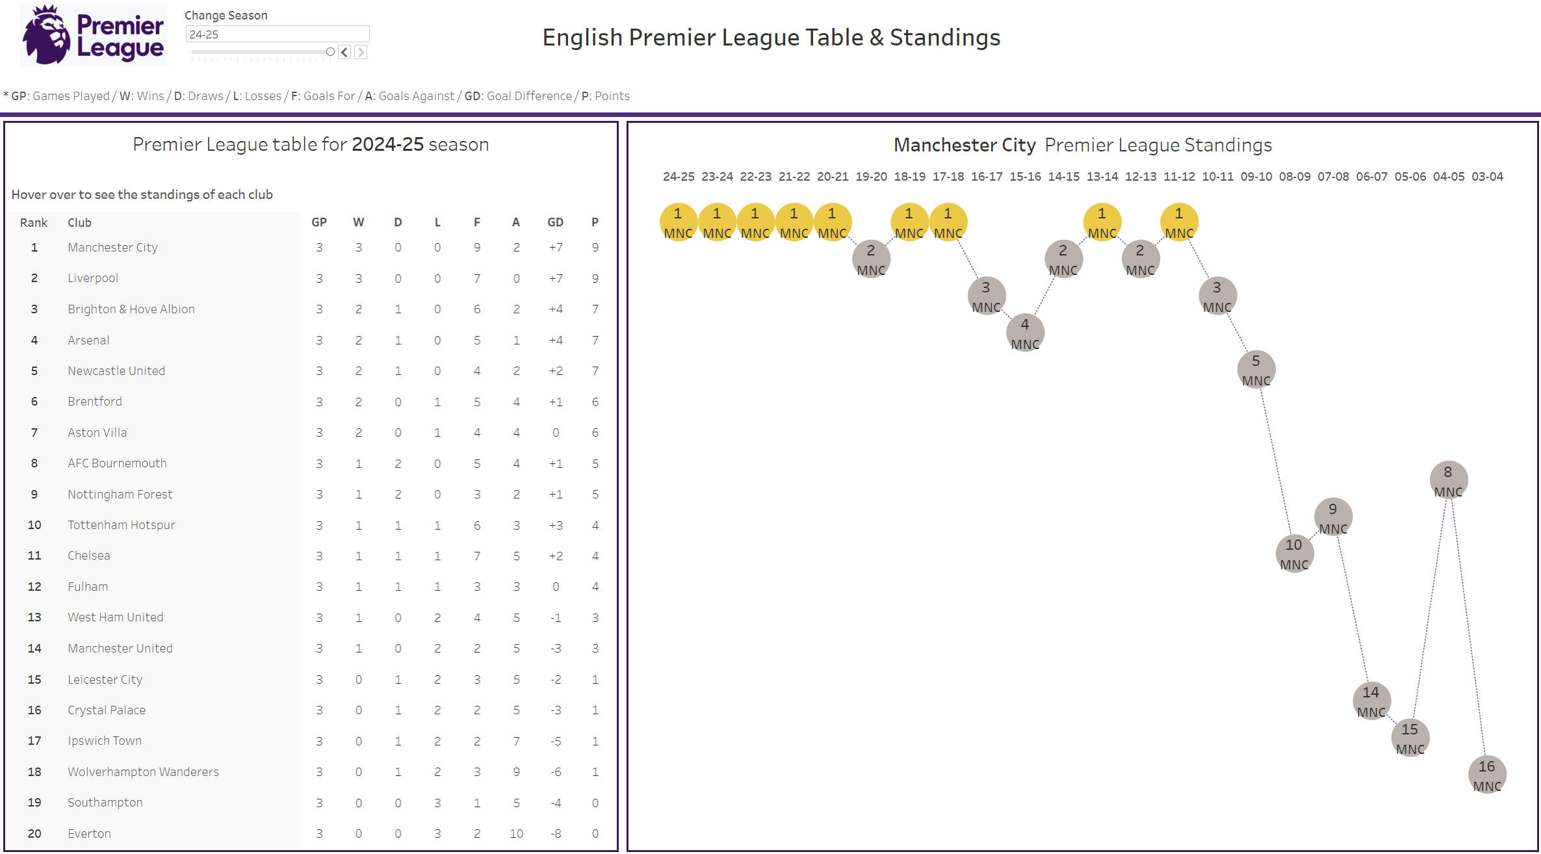Click the Change Season slider handle
This screenshot has height=854, width=1541.
(x=330, y=51)
